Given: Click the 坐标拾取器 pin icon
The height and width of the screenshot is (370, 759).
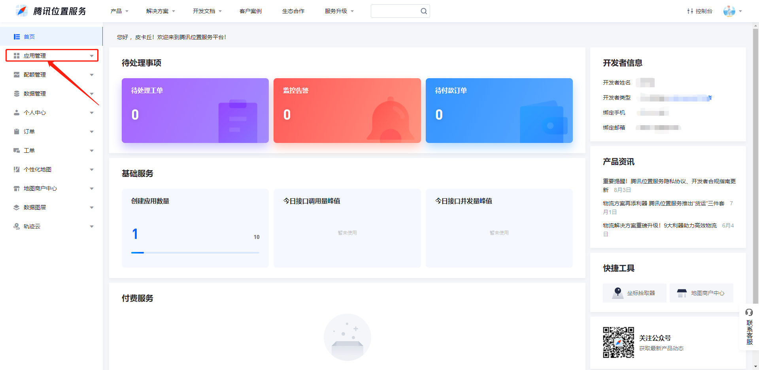Looking at the screenshot, I should (x=618, y=293).
